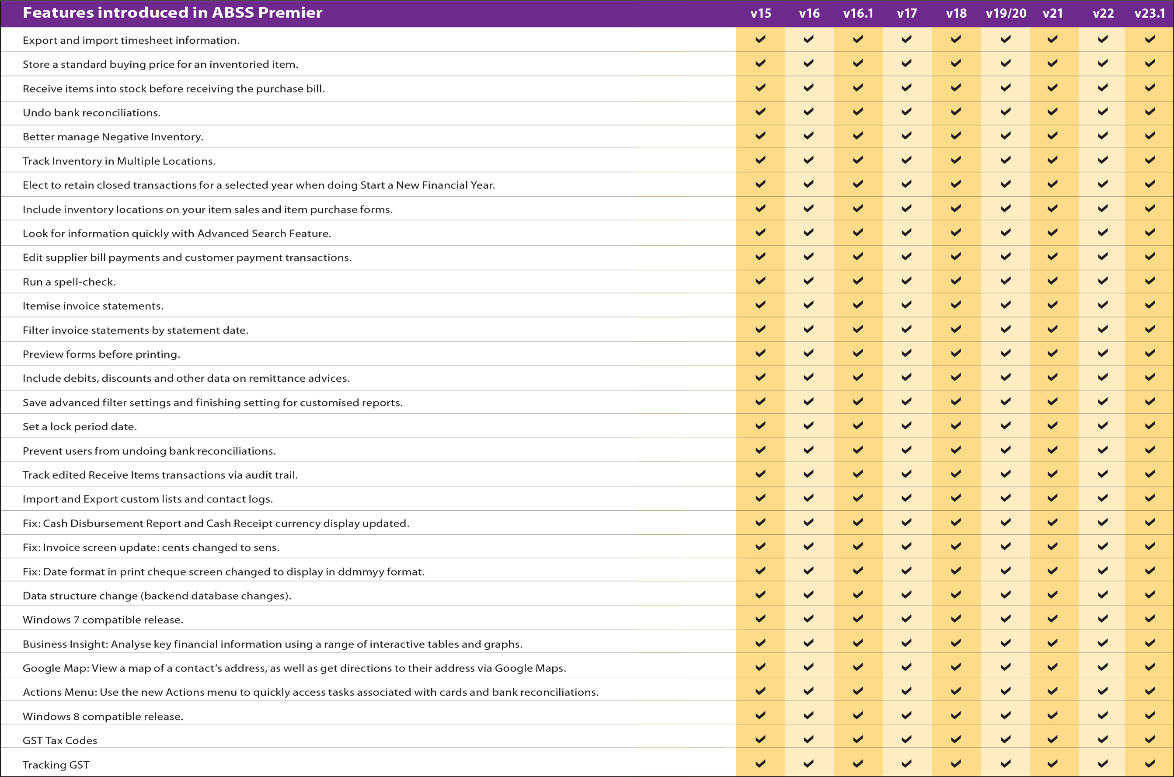Select the v22 column heading
Image resolution: width=1174 pixels, height=777 pixels.
(1103, 14)
